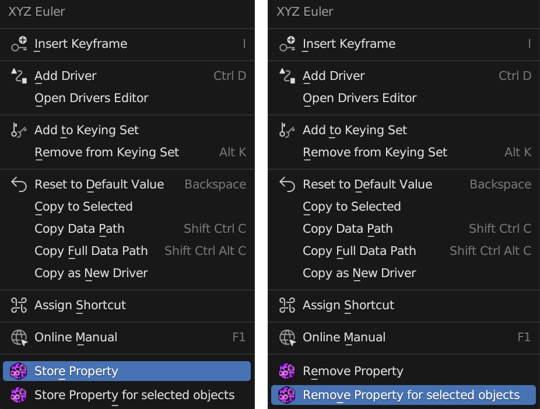The height and width of the screenshot is (409, 540).
Task: Choose Copy to Selected
Action: point(83,206)
